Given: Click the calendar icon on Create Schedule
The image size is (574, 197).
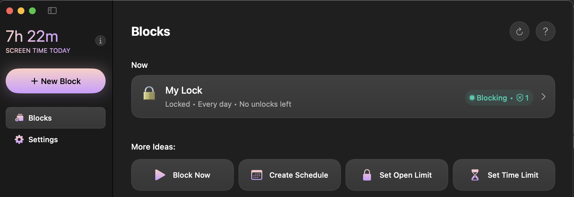Looking at the screenshot, I should coord(257,175).
